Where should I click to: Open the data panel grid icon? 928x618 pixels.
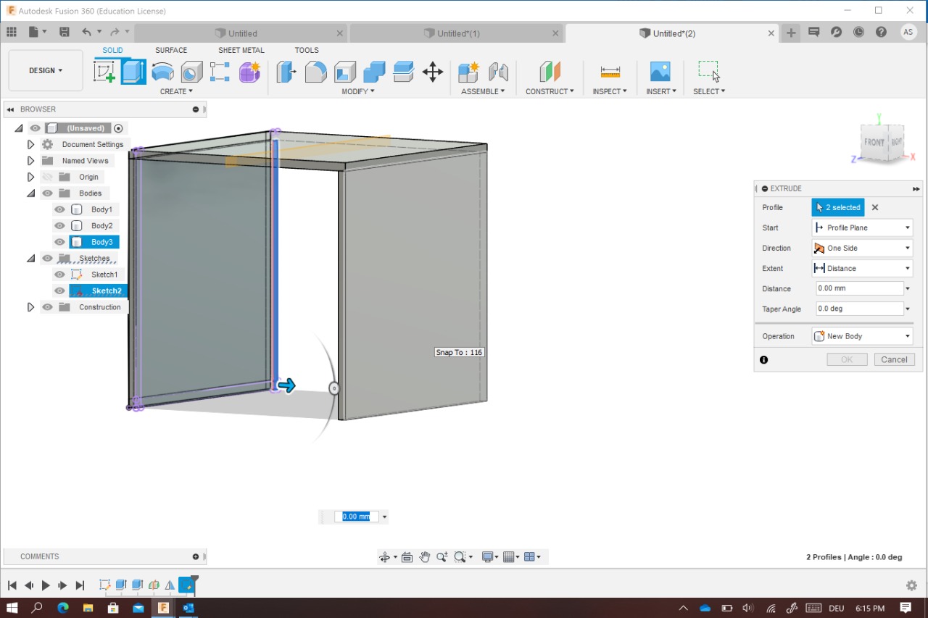pyautogui.click(x=12, y=33)
